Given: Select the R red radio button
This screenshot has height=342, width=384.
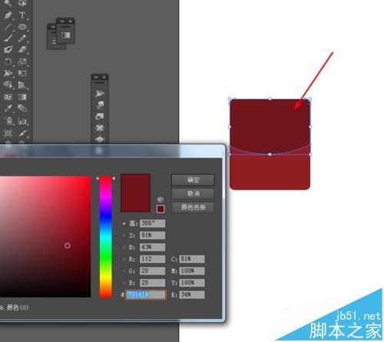Looking at the screenshot, I should tap(124, 259).
